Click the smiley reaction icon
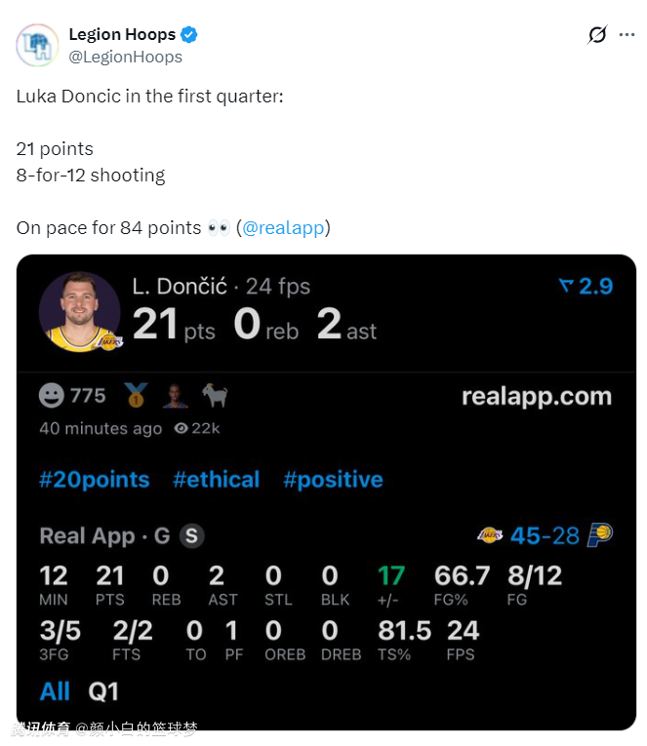This screenshot has width=647, height=746. (52, 395)
